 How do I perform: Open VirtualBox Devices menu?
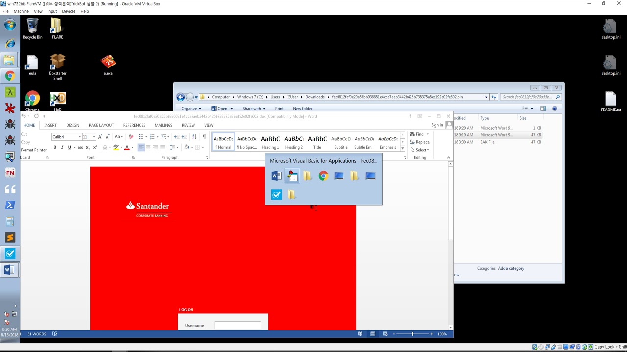coord(69,11)
